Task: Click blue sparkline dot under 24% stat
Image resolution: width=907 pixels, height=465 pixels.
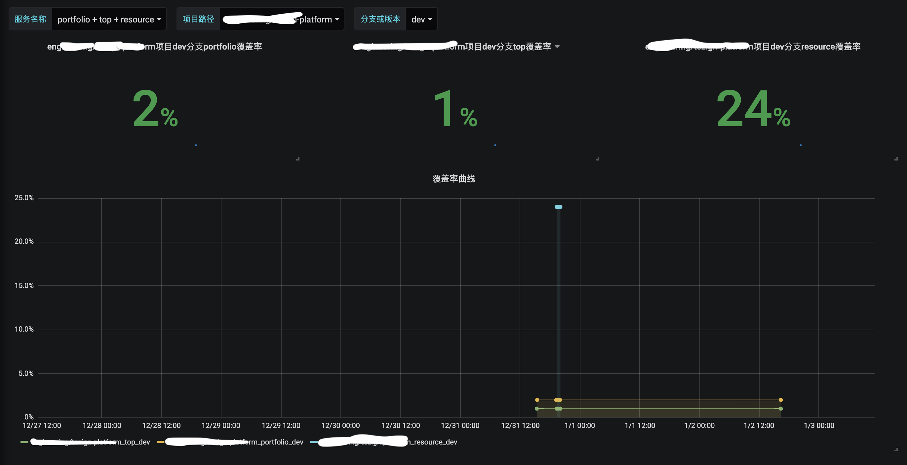Action: tap(801, 145)
